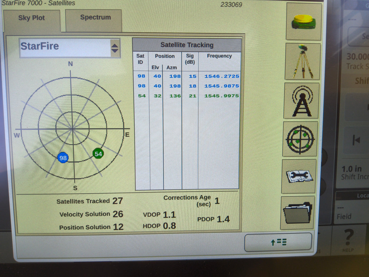Click the Position Solution value 12
The height and width of the screenshot is (277, 369).
118,227
